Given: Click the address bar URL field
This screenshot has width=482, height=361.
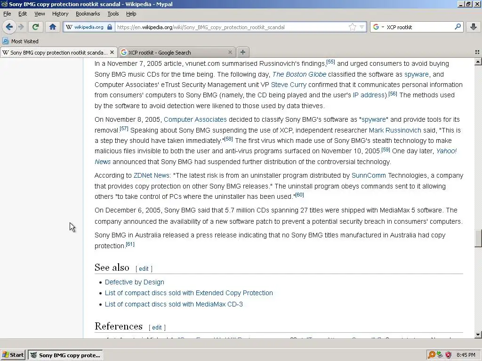Looking at the screenshot, I should tap(232, 27).
